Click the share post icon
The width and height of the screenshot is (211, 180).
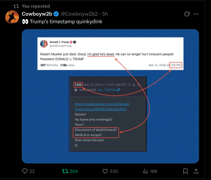pos(196,171)
